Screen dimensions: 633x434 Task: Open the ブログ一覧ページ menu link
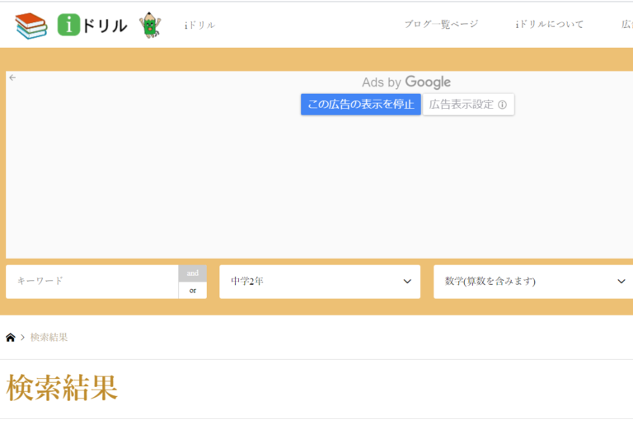pos(441,24)
